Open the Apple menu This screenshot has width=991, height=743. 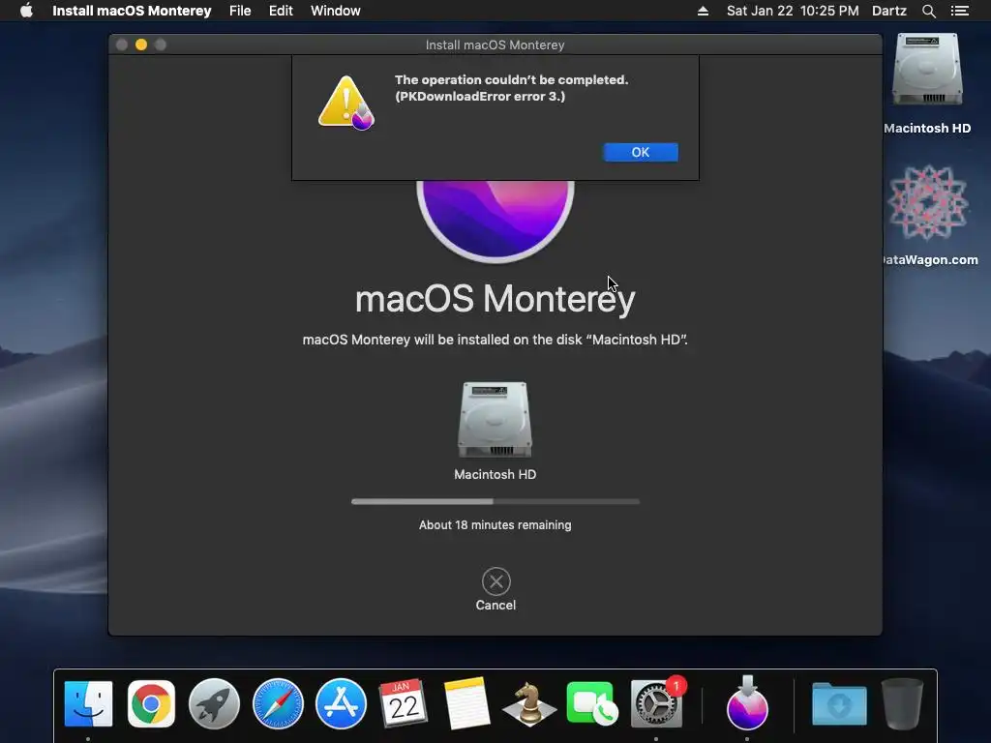click(26, 11)
